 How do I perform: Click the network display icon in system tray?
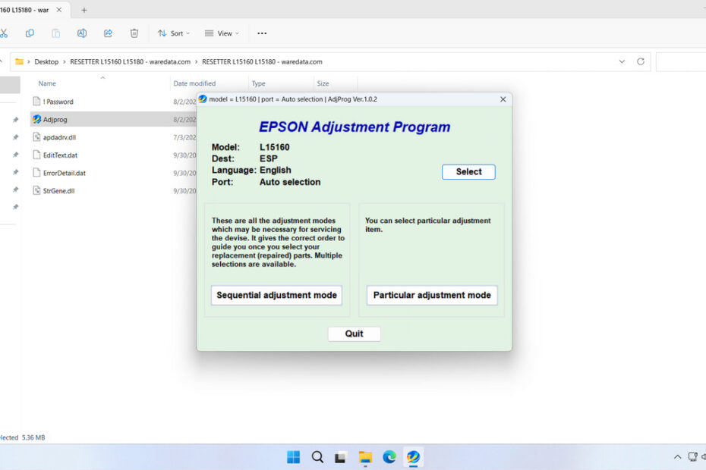(x=693, y=457)
